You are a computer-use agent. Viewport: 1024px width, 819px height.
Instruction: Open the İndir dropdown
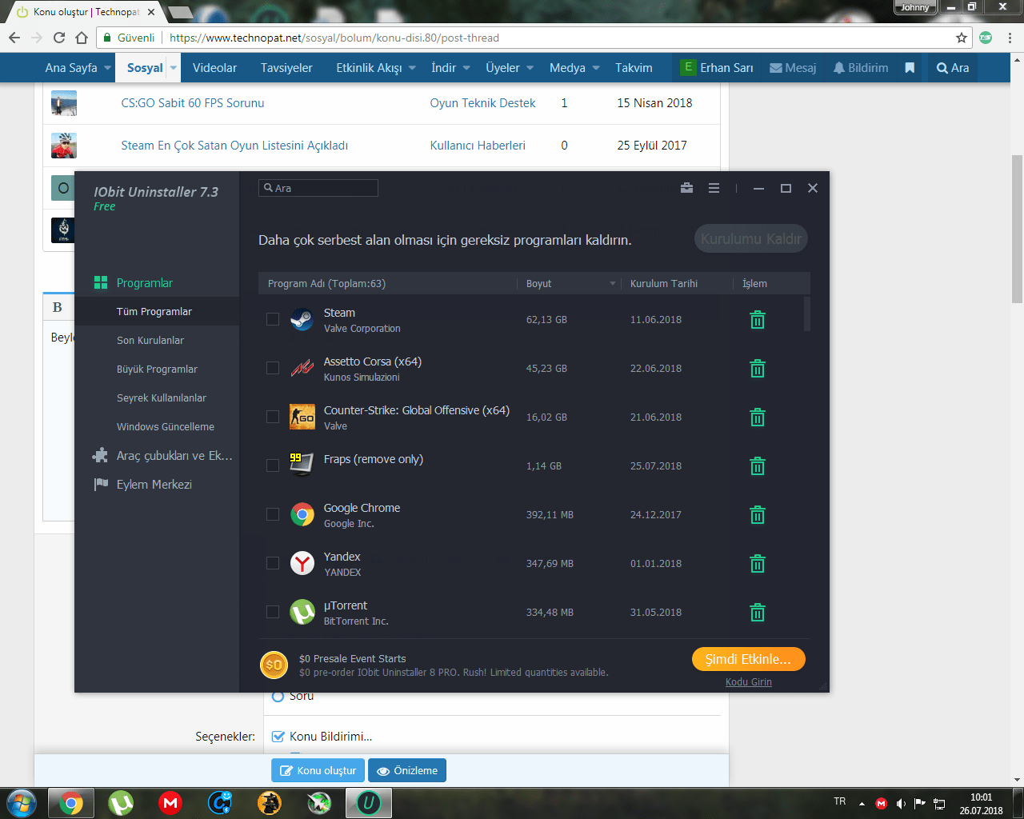pos(466,68)
